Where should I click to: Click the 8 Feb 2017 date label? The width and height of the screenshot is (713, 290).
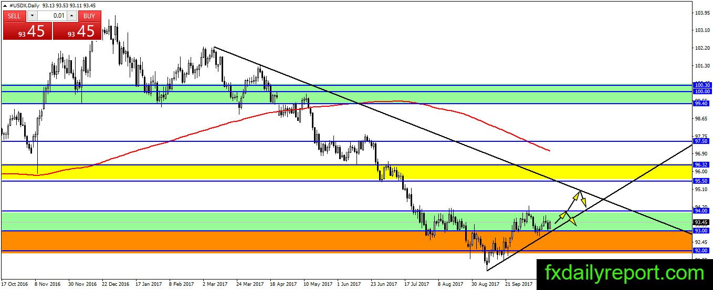pyautogui.click(x=181, y=284)
